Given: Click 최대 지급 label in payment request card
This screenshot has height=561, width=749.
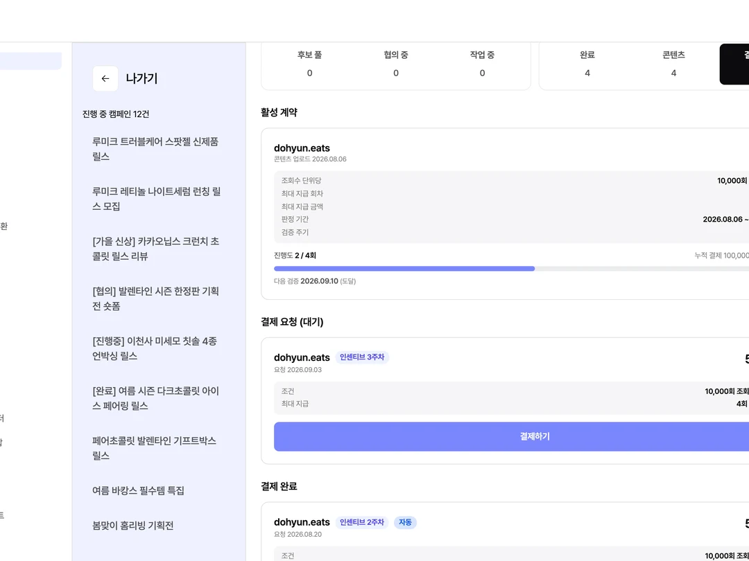Looking at the screenshot, I should (295, 404).
